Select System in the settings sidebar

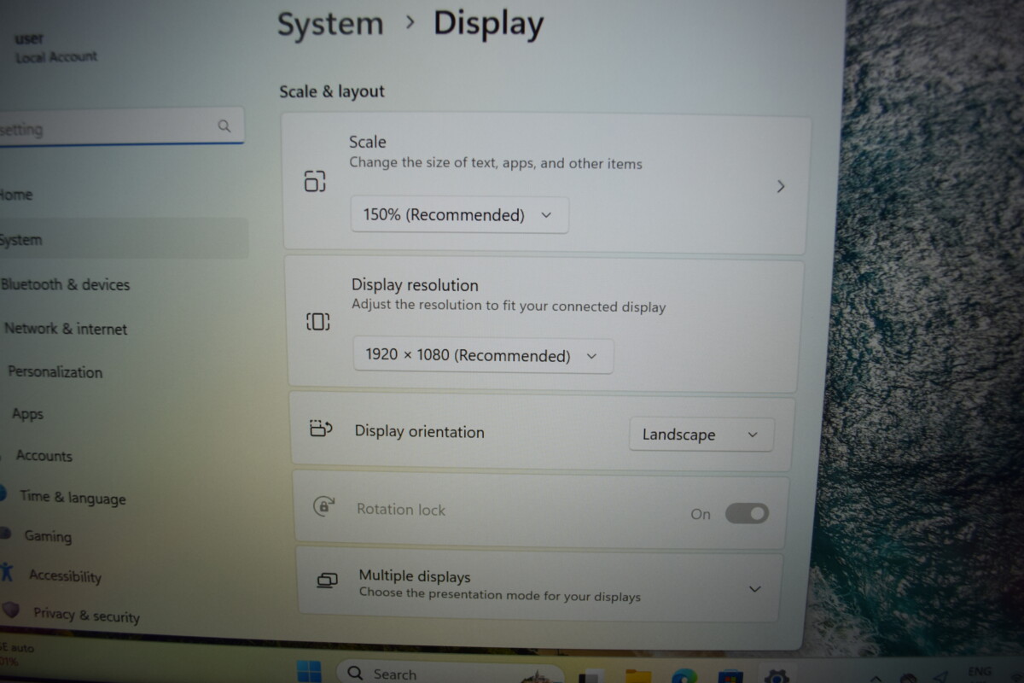coord(123,239)
